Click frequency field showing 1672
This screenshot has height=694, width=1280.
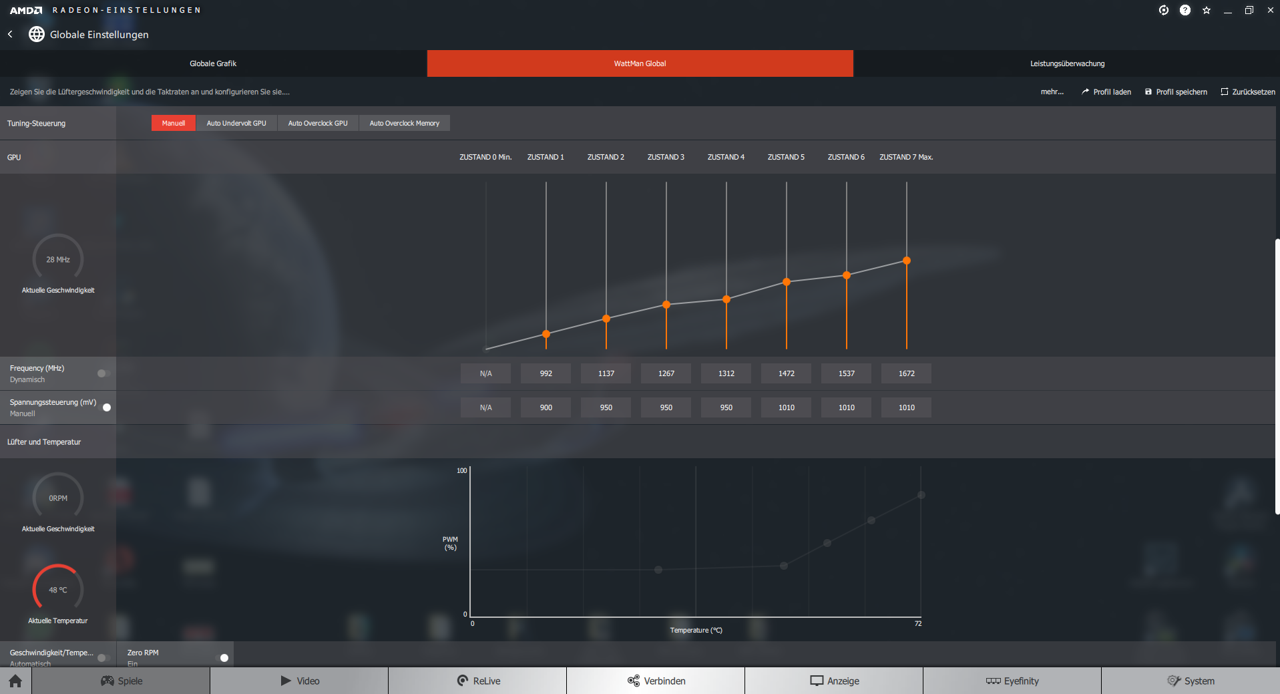(x=907, y=373)
